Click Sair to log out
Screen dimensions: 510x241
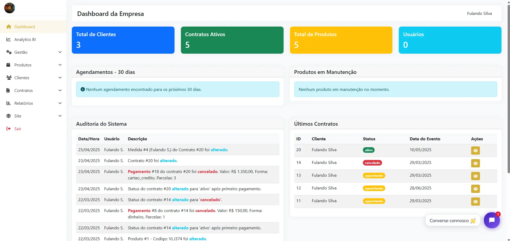[33, 129]
